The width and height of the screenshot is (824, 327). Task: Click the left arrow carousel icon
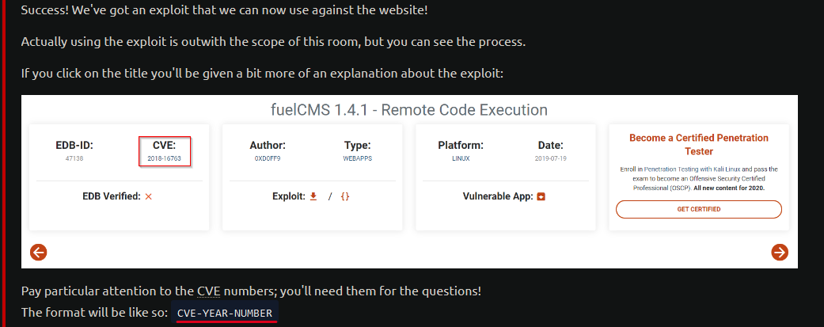[x=38, y=253]
